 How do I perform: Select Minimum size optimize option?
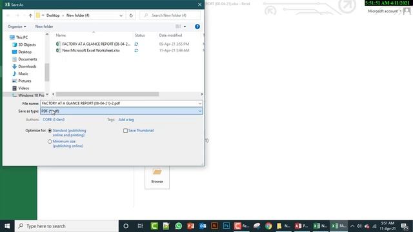pos(50,142)
